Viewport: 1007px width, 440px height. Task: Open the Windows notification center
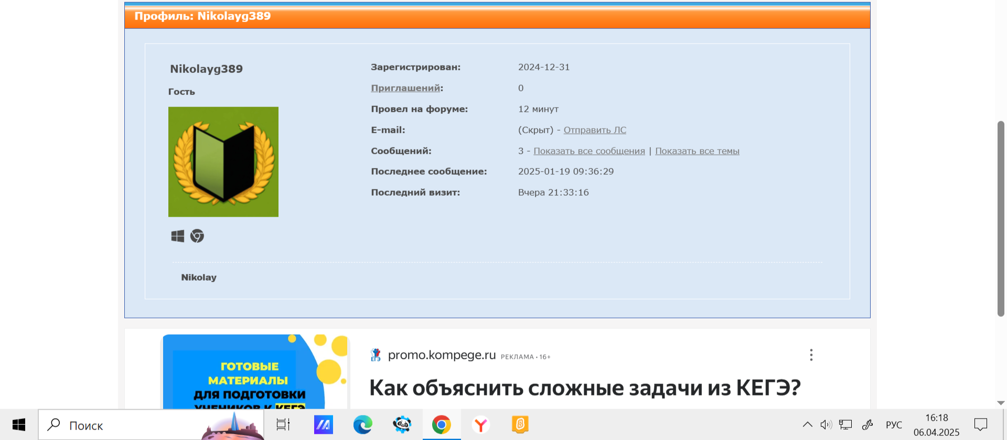(x=981, y=425)
